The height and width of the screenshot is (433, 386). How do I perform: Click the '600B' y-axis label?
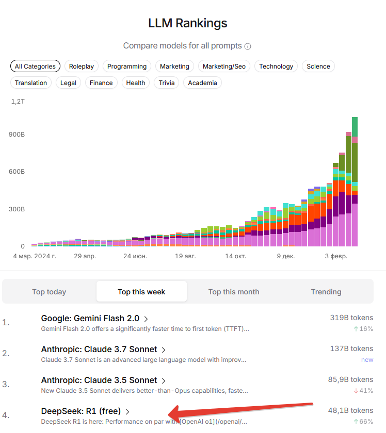point(17,172)
